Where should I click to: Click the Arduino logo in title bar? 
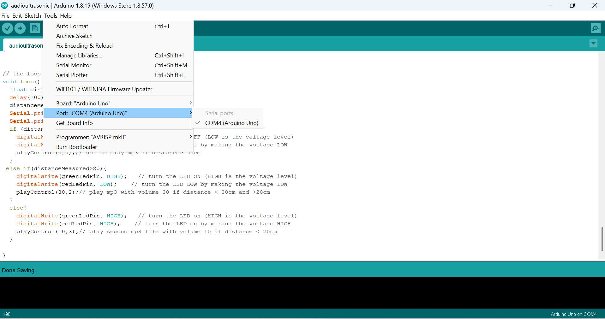(x=4, y=5)
